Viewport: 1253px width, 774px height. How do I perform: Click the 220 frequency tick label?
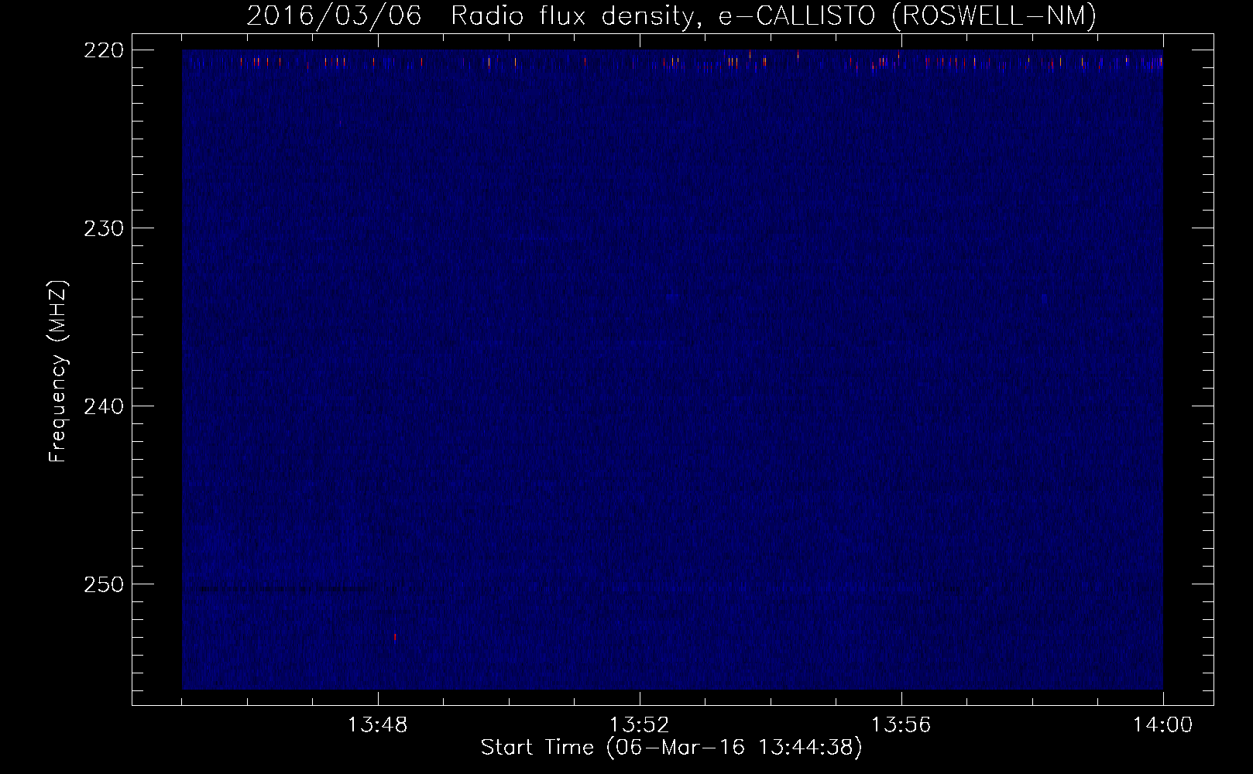pyautogui.click(x=104, y=50)
